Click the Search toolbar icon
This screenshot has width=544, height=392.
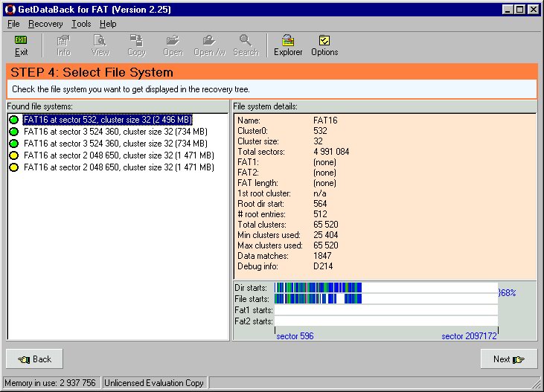[x=246, y=45]
